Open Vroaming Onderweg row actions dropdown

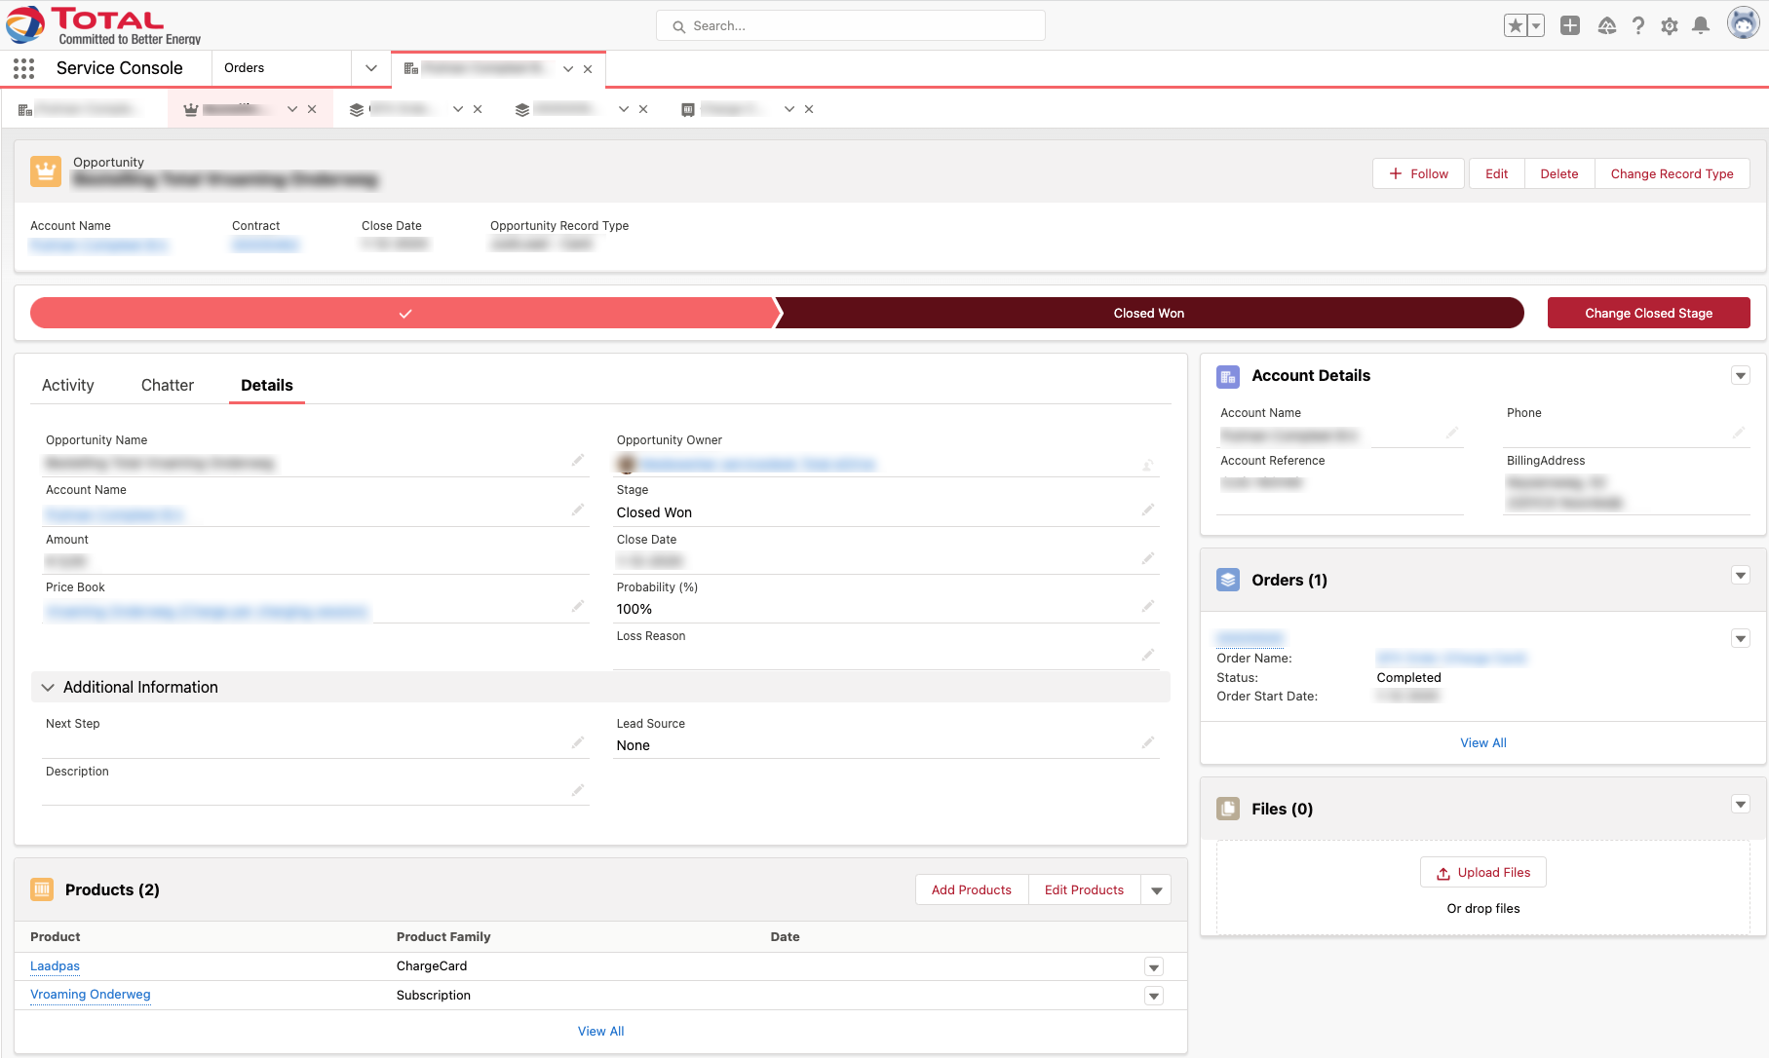pyautogui.click(x=1154, y=997)
